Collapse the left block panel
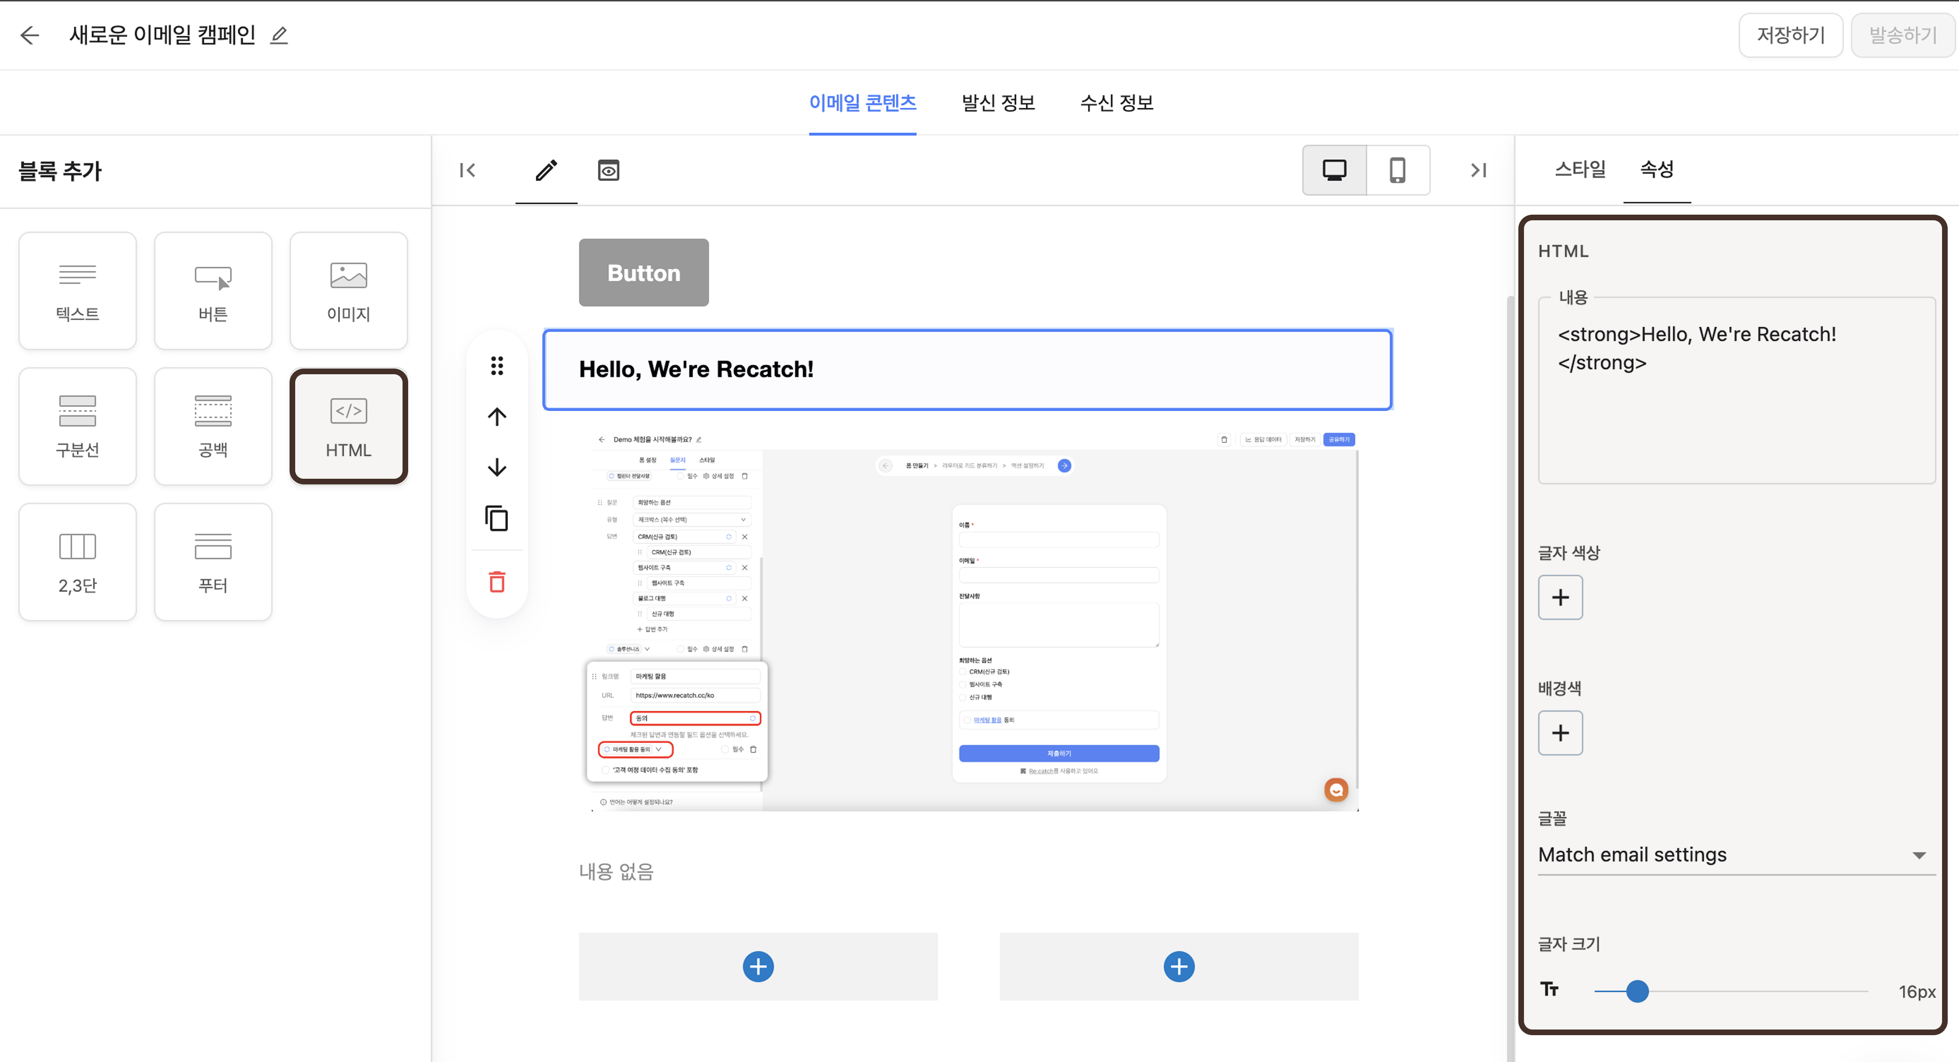1959x1062 pixels. click(468, 170)
